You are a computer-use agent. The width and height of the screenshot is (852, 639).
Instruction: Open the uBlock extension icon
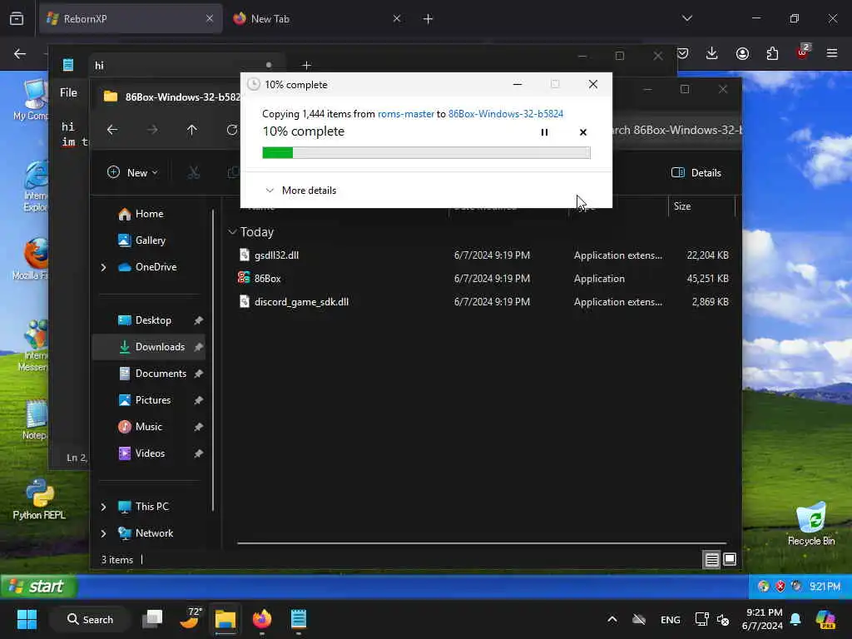coord(803,52)
